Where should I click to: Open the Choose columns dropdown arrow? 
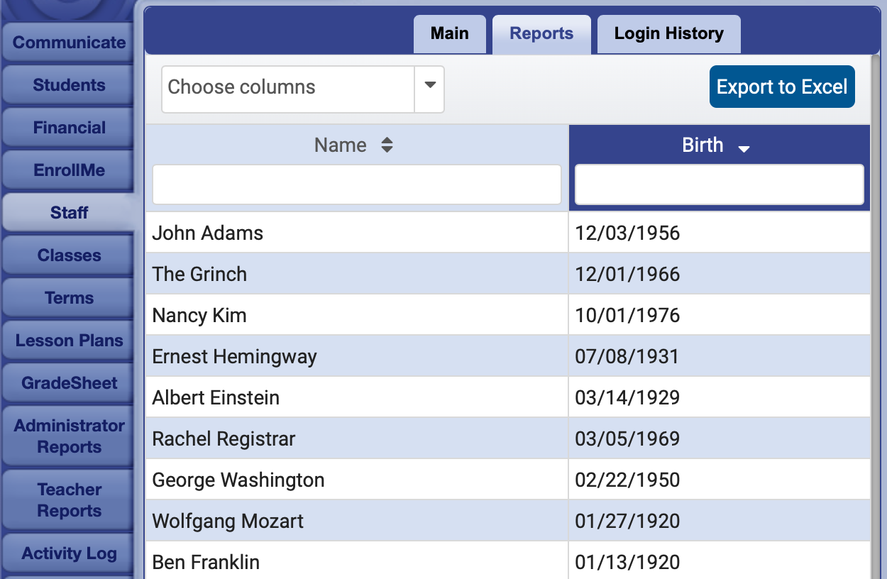pos(429,87)
